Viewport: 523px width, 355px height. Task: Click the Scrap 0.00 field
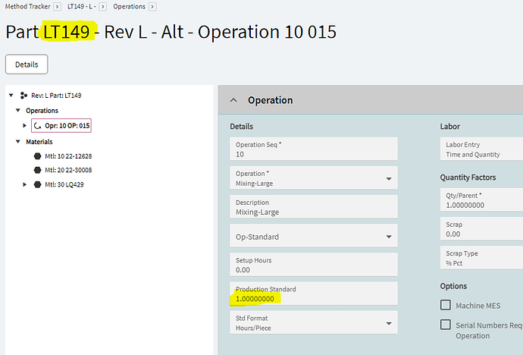481,228
